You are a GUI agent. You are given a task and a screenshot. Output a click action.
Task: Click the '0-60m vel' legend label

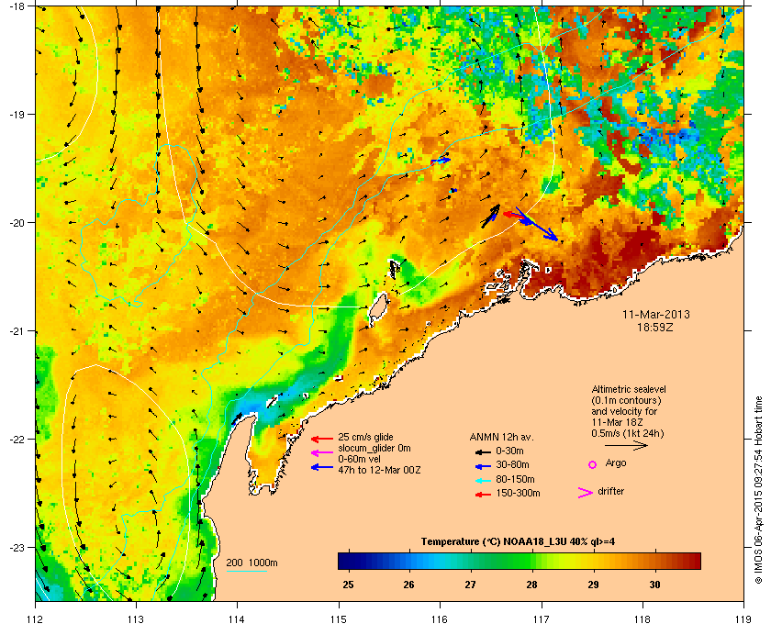(359, 459)
